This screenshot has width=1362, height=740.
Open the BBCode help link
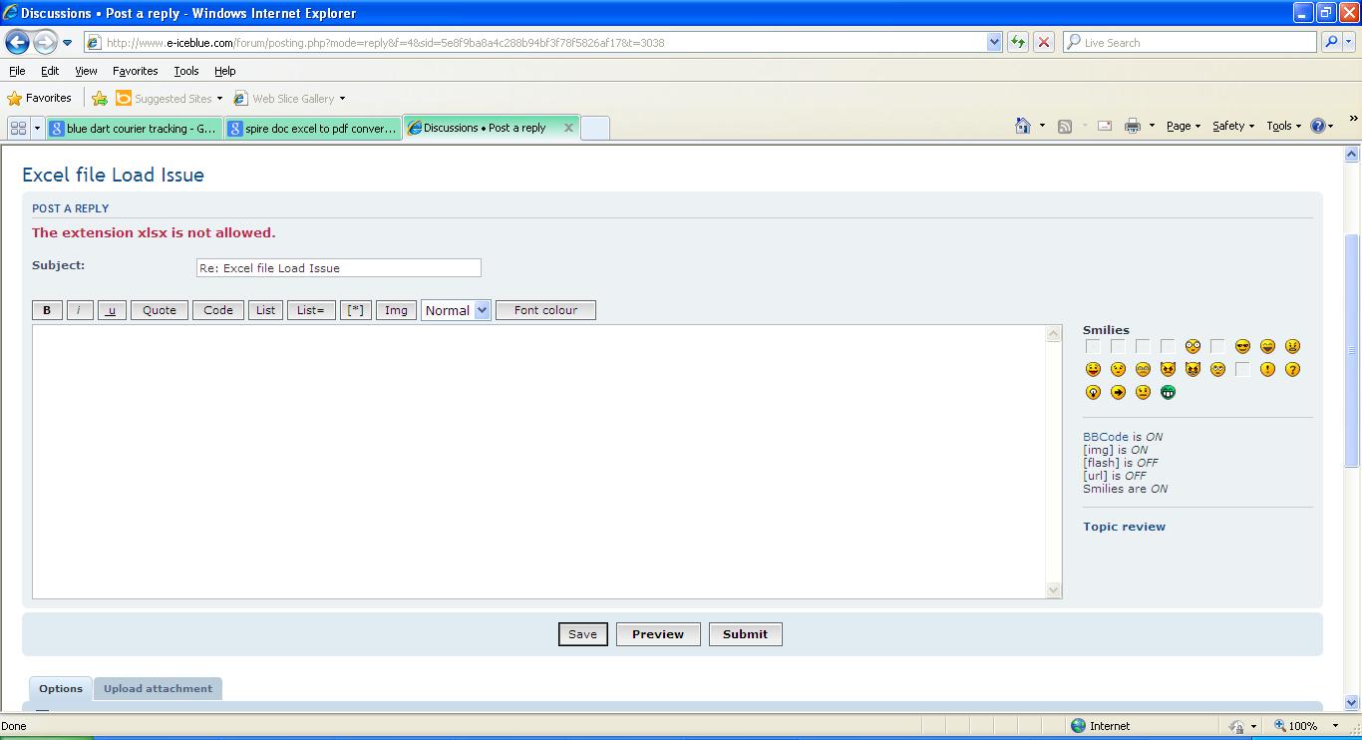click(1106, 437)
